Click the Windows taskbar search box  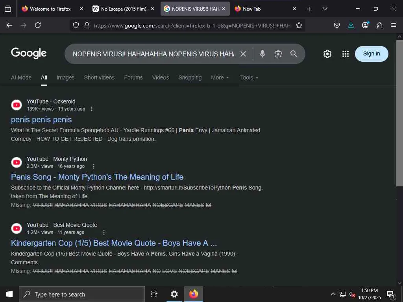click(x=82, y=294)
